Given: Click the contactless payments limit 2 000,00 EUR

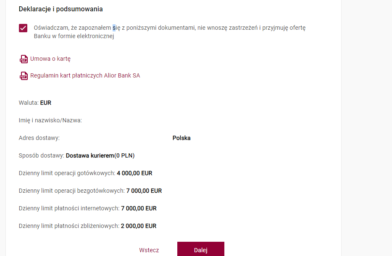Looking at the screenshot, I should click(x=139, y=226).
